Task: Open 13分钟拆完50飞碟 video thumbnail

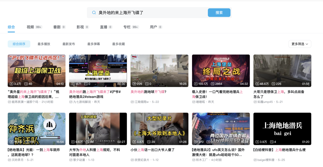Action: coord(221,129)
